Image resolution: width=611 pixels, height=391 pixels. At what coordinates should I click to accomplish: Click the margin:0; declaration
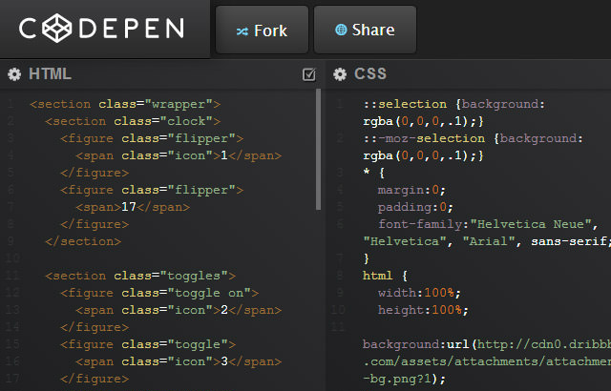(411, 190)
